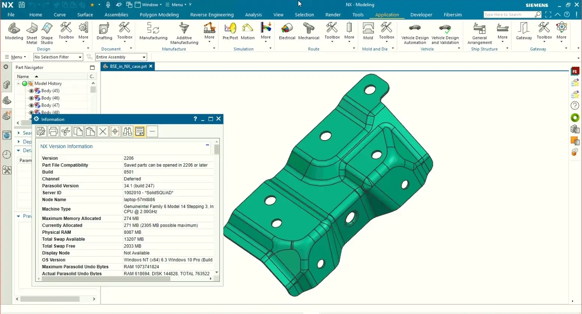This screenshot has width=582, height=314.
Task: Collapse the Details section in Part Navigator
Action: [x=18, y=150]
